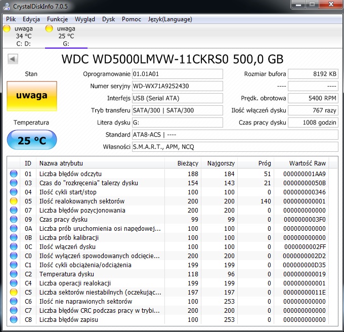Open the Język(Language) menu
The width and height of the screenshot is (344, 332).
pos(170,19)
